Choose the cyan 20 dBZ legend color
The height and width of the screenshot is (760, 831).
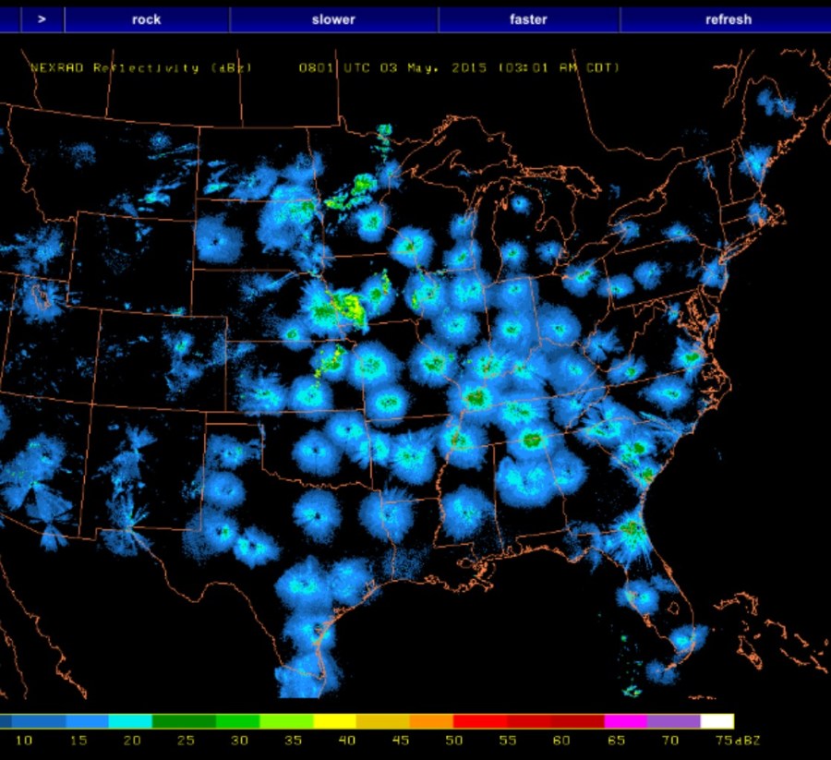(130, 721)
